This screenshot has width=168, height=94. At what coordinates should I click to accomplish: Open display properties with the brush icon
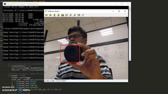click(83, 15)
